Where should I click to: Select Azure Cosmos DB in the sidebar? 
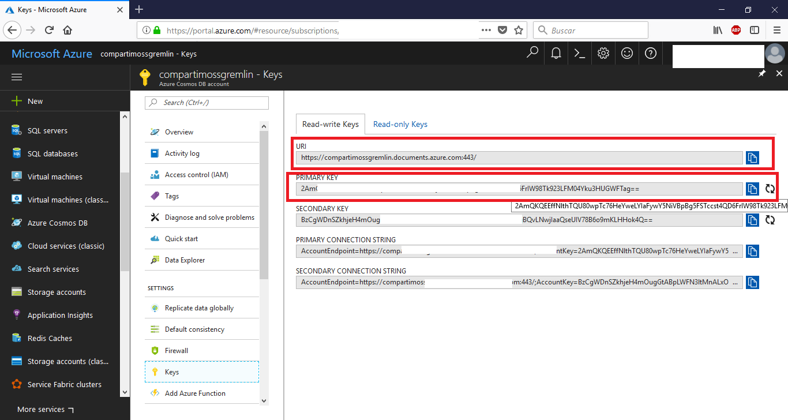55,223
